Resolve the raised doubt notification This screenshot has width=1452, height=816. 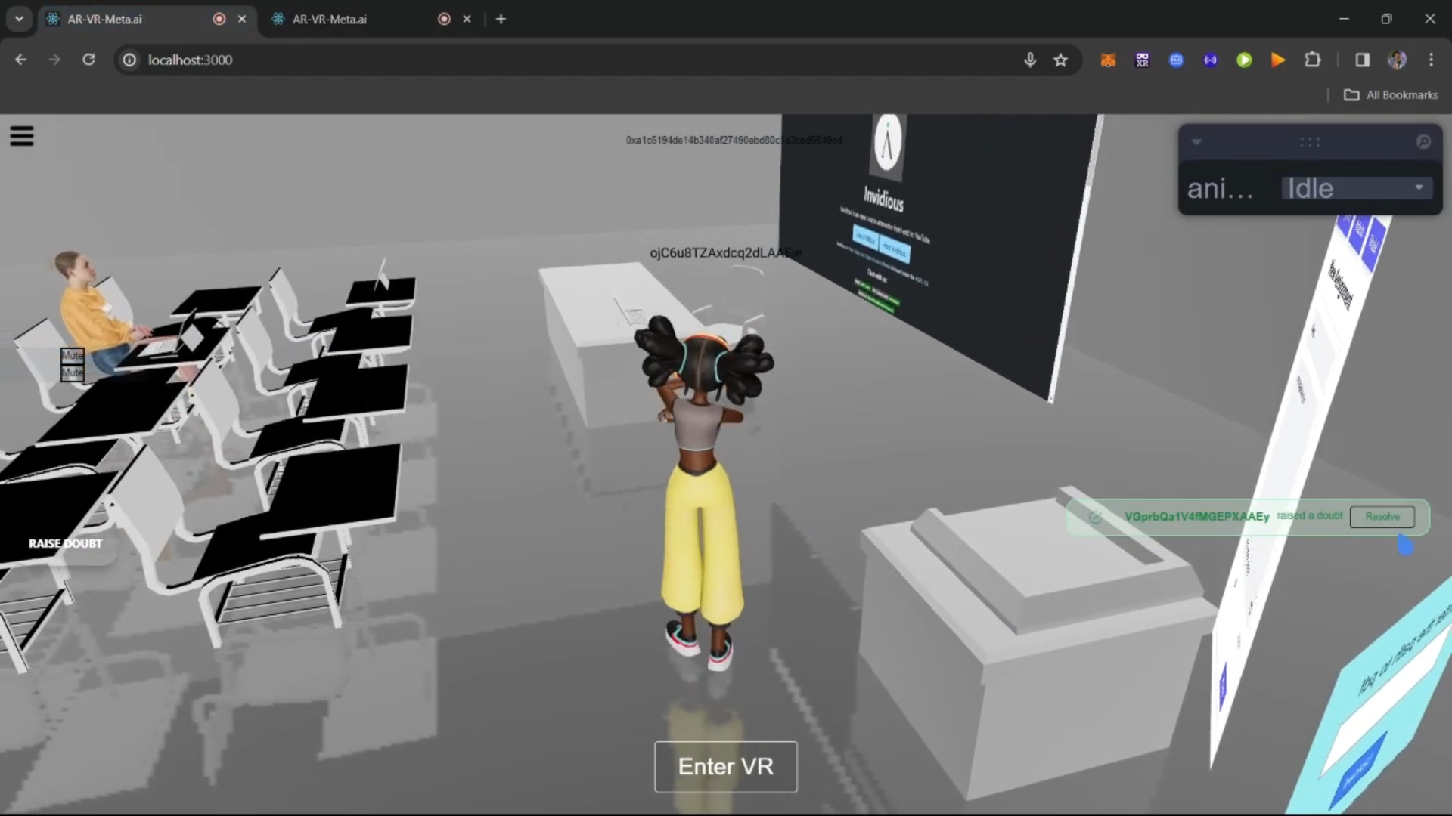tap(1382, 517)
